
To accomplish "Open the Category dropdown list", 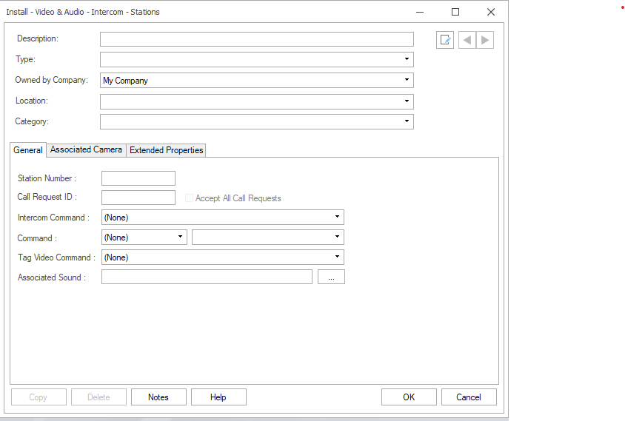I will tap(407, 121).
